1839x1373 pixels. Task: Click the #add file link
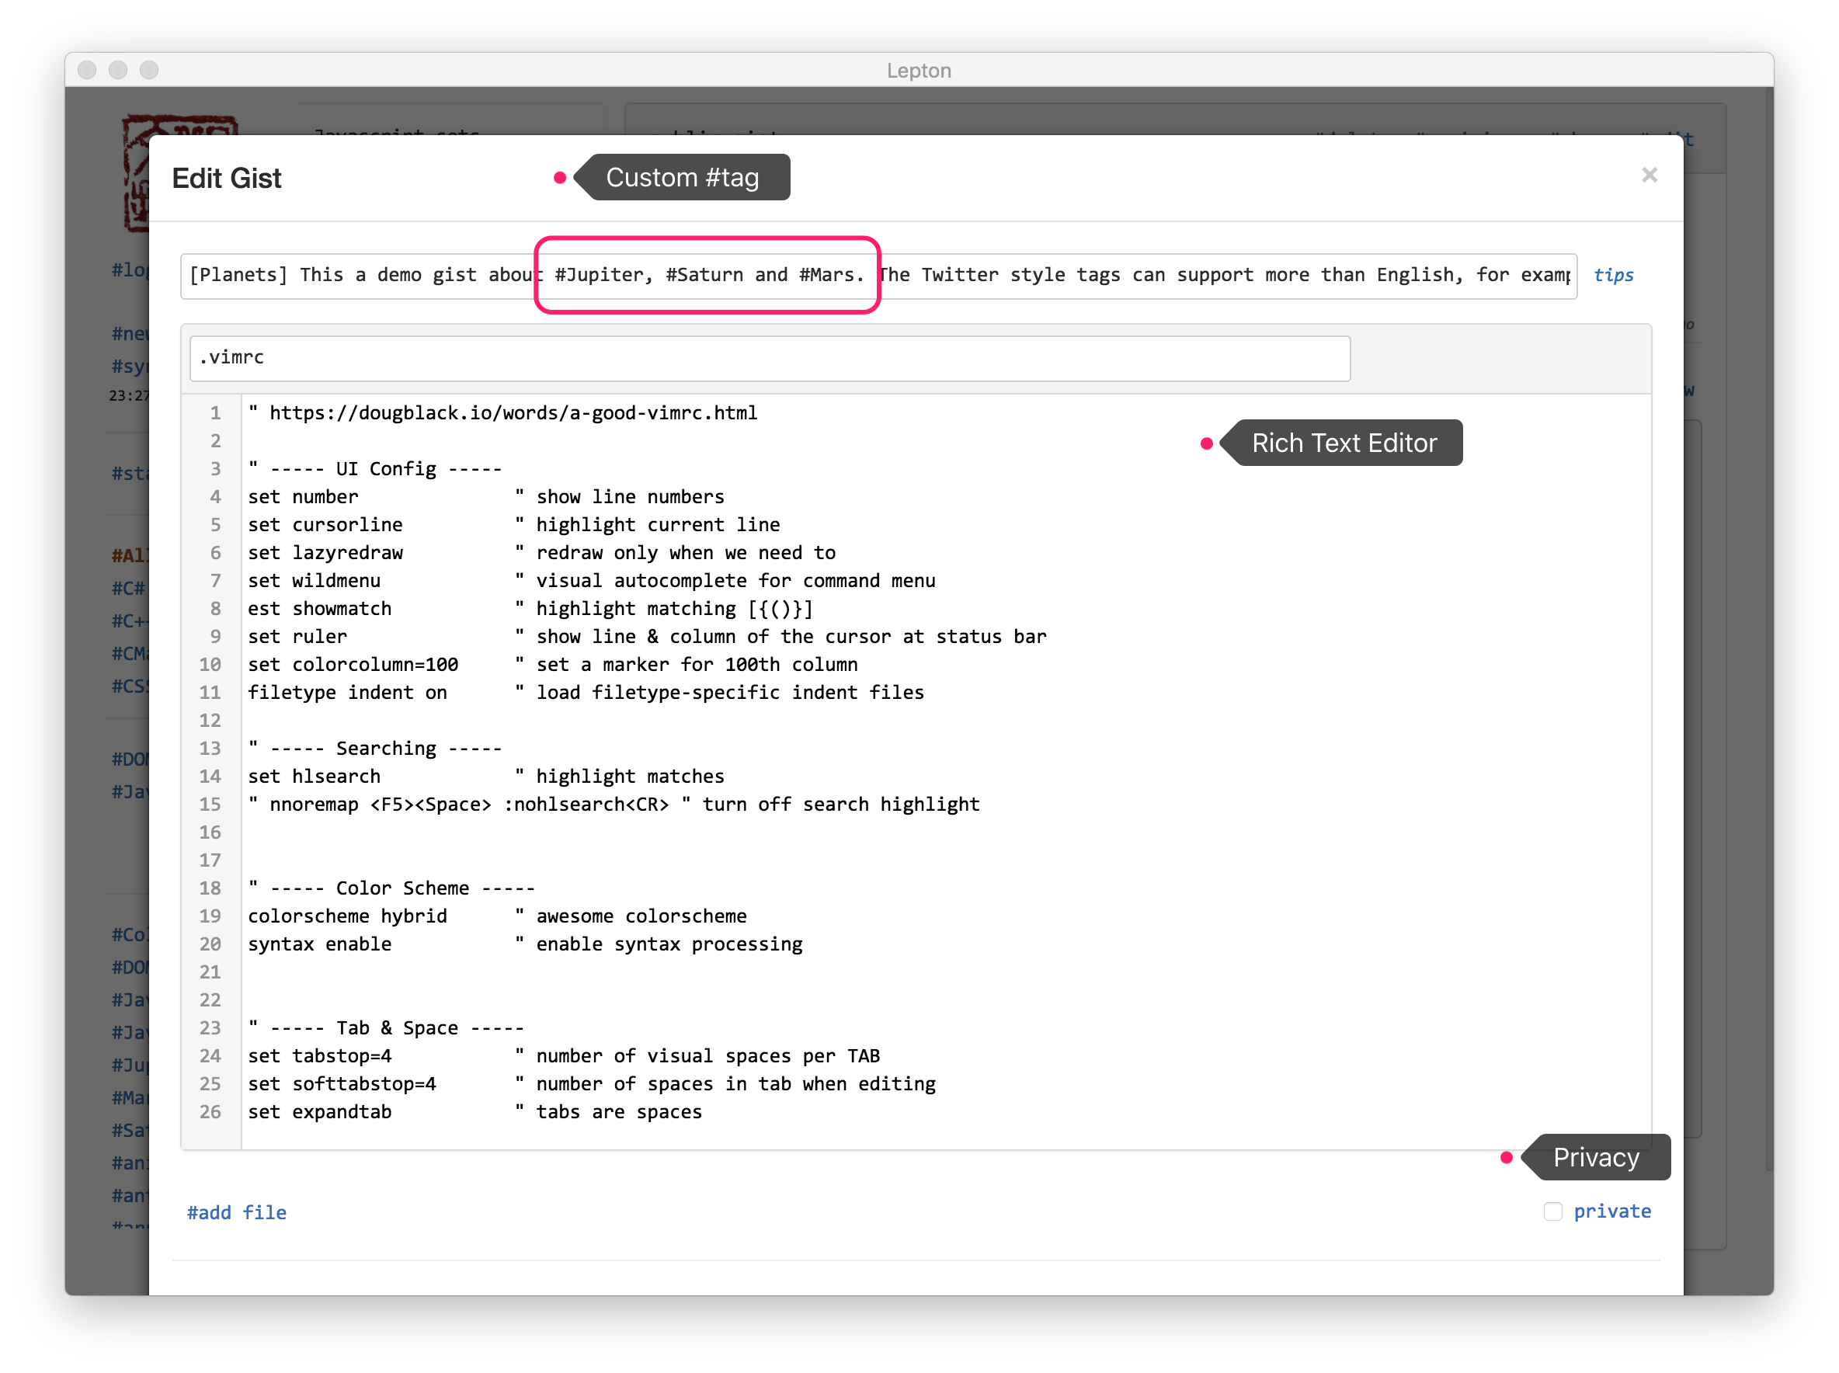[237, 1212]
